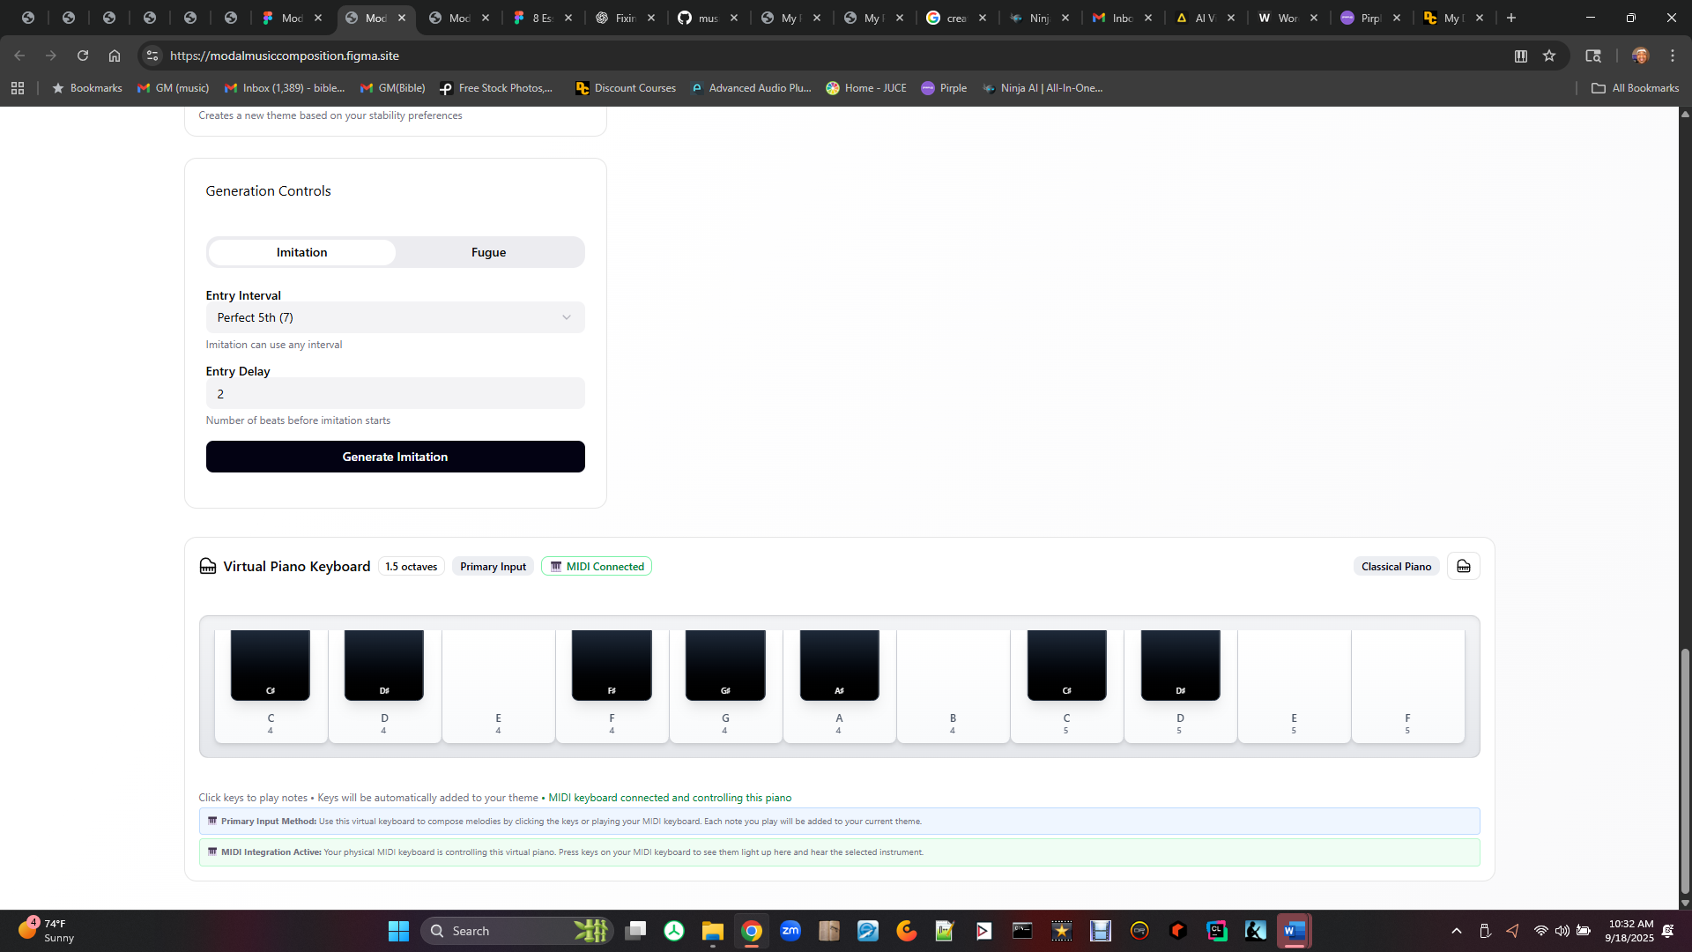Screen dimensions: 1692x952
Task: Click the piano icon button beside Classical Piano
Action: pyautogui.click(x=1463, y=567)
